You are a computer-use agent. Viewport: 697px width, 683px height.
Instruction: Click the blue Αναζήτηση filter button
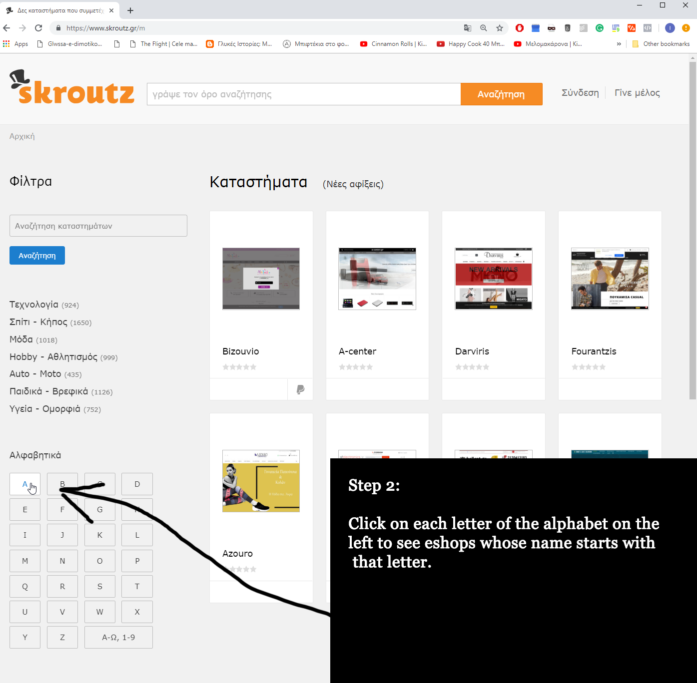pos(37,255)
